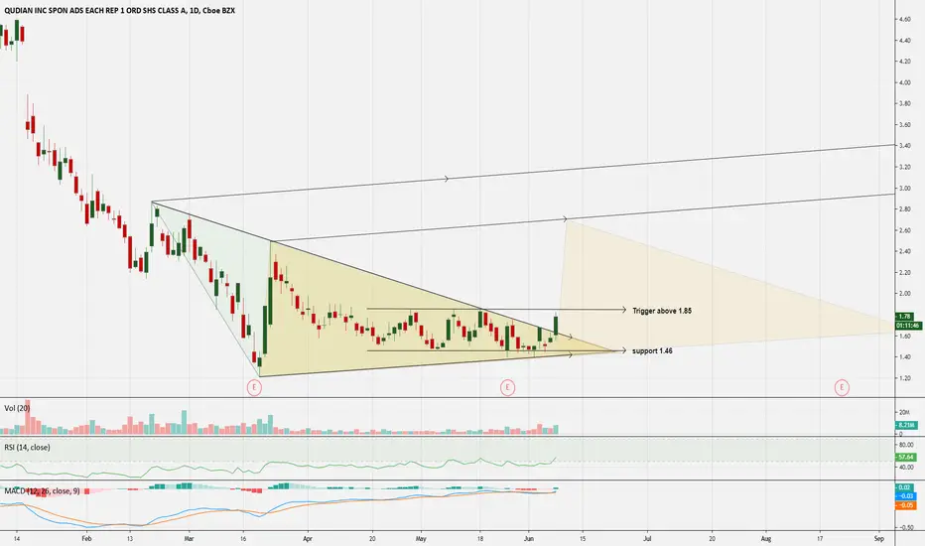Click the Jun date axis label
925x546 pixels.
click(x=529, y=538)
